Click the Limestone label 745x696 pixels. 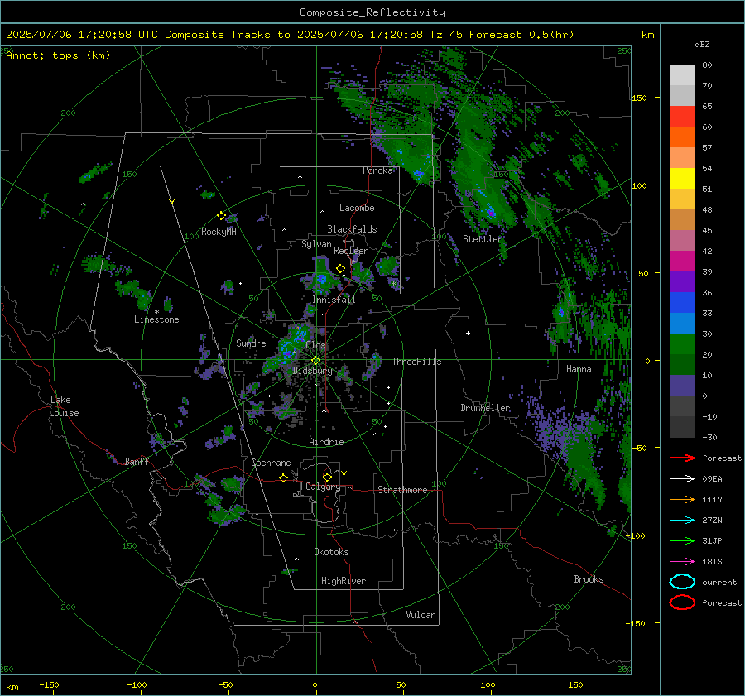156,319
